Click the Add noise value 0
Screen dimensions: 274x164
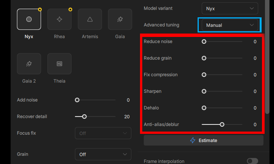coord(128,100)
